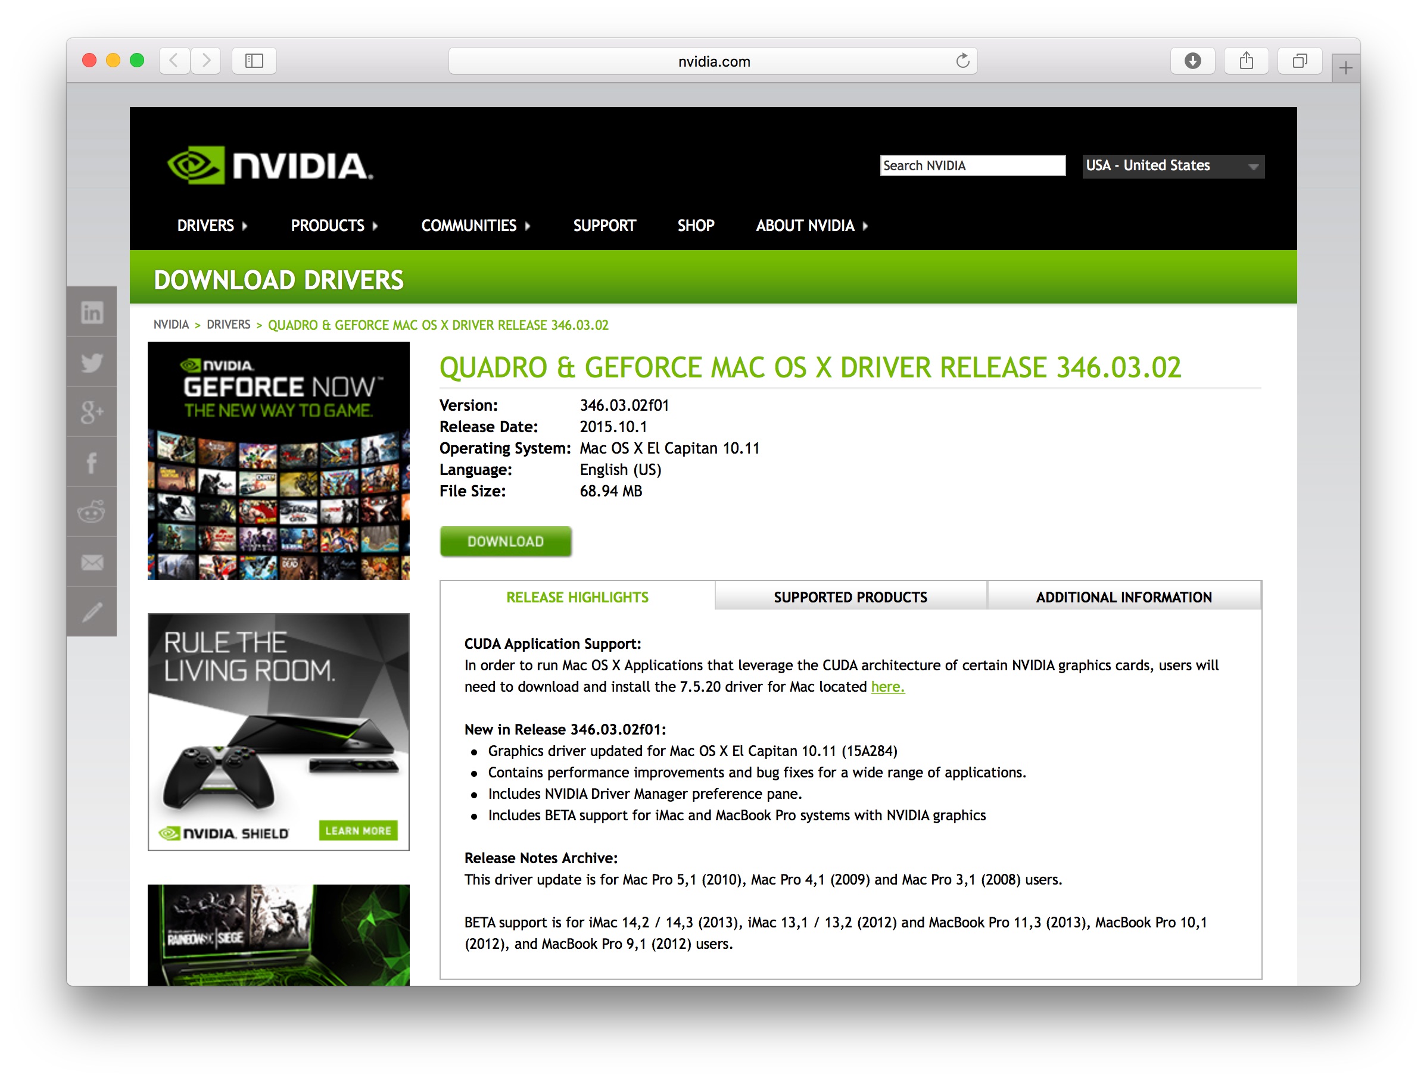Switch to SUPPORTED PRODUCTS tab
This screenshot has width=1427, height=1081.
coord(850,597)
